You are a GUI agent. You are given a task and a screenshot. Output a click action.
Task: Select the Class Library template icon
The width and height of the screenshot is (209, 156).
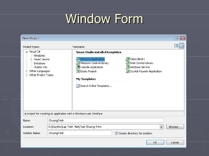(x=128, y=59)
